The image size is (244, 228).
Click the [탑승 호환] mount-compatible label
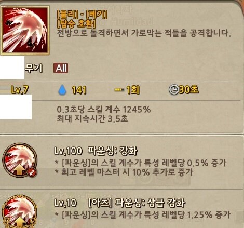click(x=76, y=24)
